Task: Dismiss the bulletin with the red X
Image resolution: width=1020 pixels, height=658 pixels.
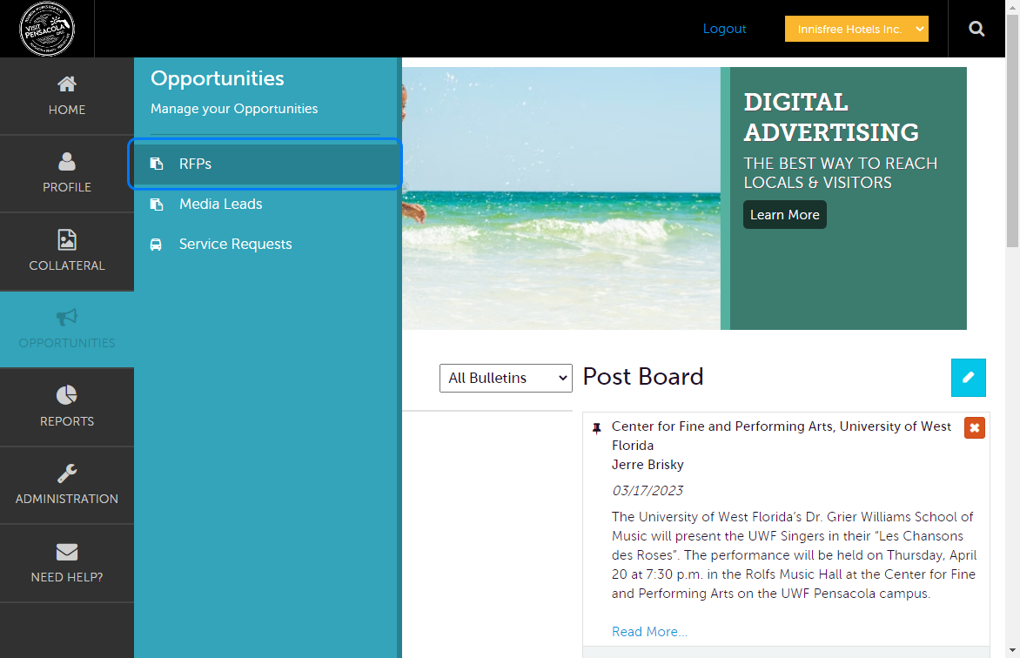Action: tap(975, 427)
